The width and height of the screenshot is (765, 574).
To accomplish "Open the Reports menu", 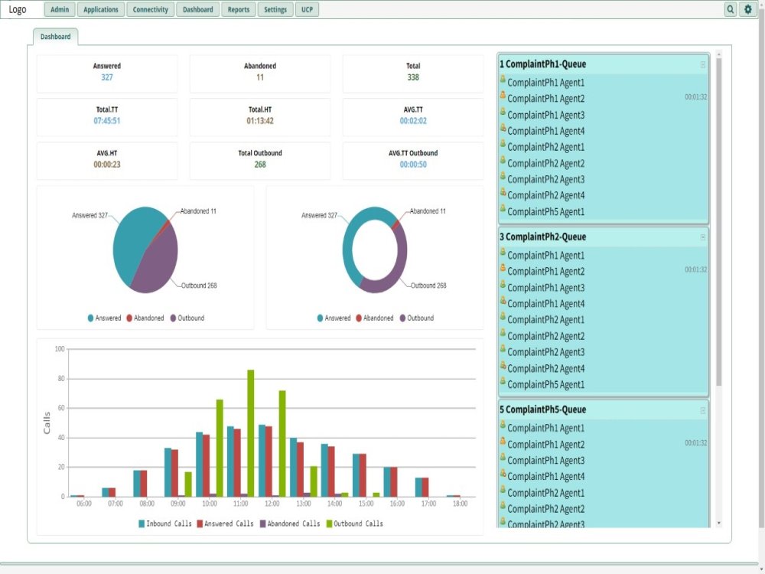I will [x=238, y=9].
